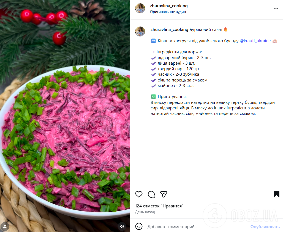The height and width of the screenshot is (232, 283).
Task: Click the zhuravlina_cooking username in header
Action: coord(169,6)
